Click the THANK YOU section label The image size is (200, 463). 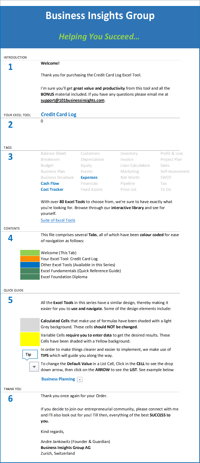coord(12,389)
